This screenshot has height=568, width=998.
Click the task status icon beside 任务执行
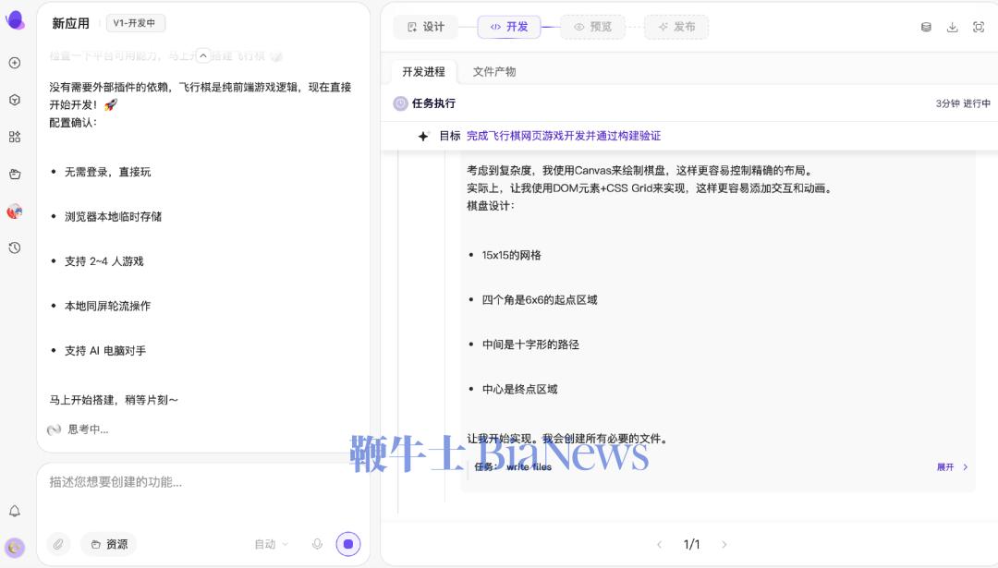click(x=400, y=103)
